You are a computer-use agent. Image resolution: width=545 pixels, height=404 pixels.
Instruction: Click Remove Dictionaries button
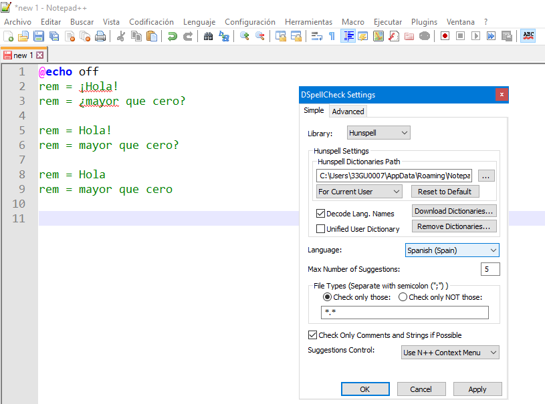coord(454,226)
